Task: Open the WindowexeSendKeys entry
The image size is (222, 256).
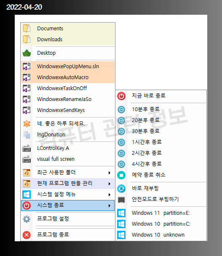Action: pyautogui.click(x=68, y=110)
